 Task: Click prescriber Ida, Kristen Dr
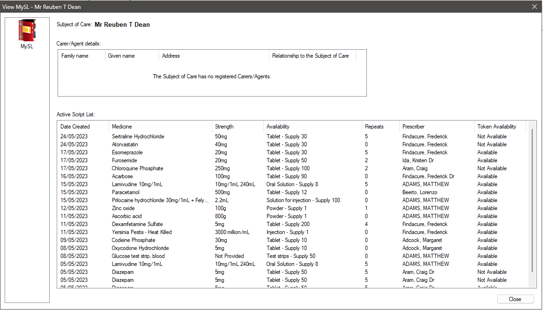(418, 160)
